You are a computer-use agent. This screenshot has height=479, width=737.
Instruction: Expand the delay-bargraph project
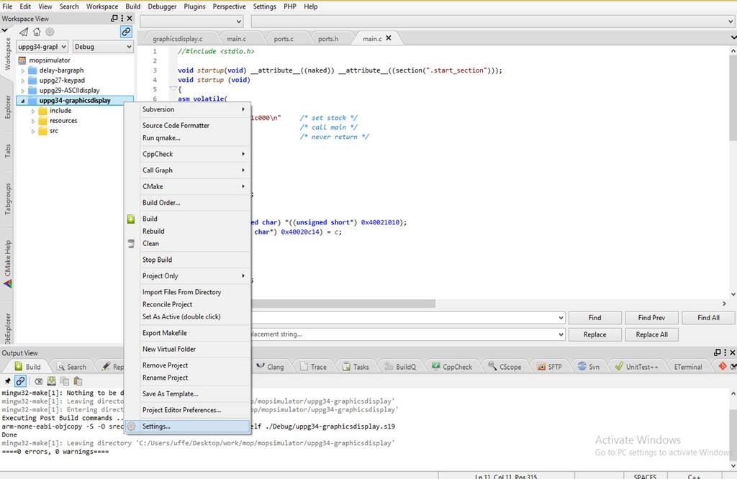(x=22, y=70)
